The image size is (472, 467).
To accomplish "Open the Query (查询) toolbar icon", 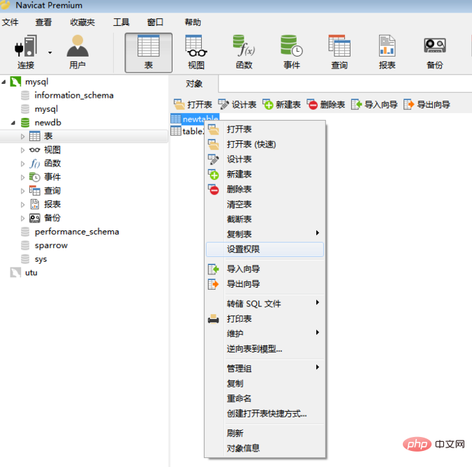I will [339, 52].
